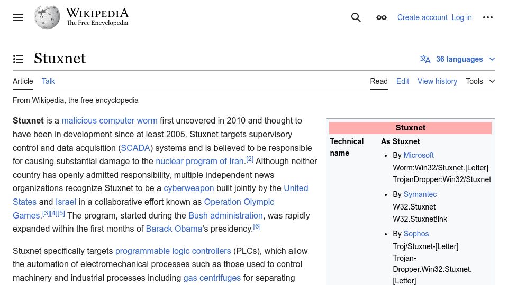Open the main hamburger menu

coord(18,17)
